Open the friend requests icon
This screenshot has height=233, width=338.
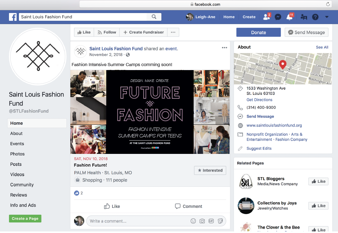point(267,17)
